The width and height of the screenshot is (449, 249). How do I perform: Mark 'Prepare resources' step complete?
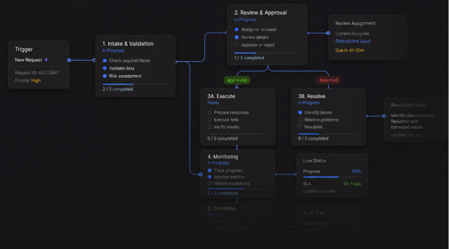tap(209, 112)
